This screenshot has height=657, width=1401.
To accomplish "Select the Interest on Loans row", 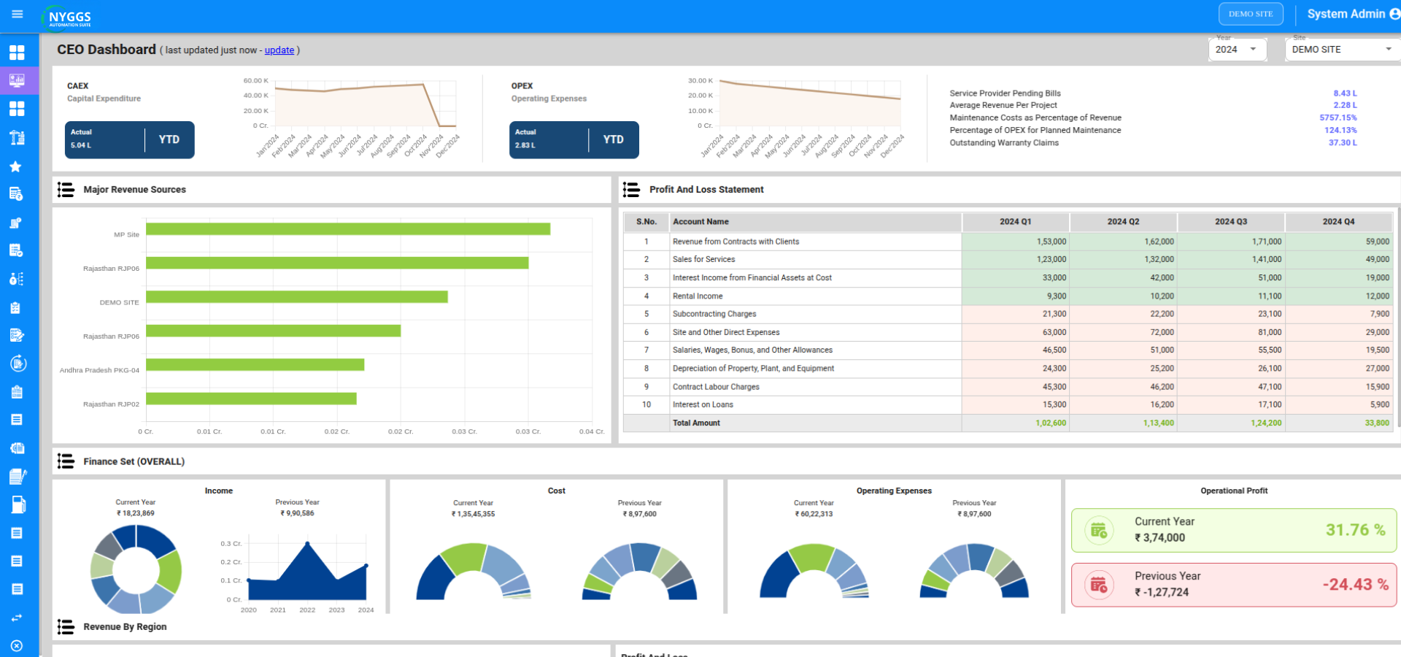I will coord(1008,404).
